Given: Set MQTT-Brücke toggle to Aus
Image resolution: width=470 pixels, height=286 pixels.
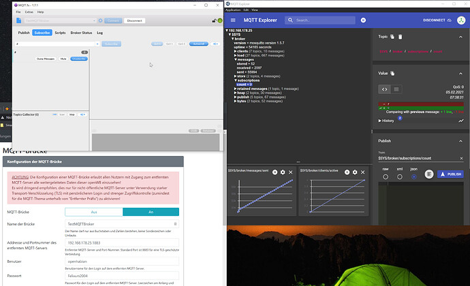Looking at the screenshot, I should click(94, 212).
